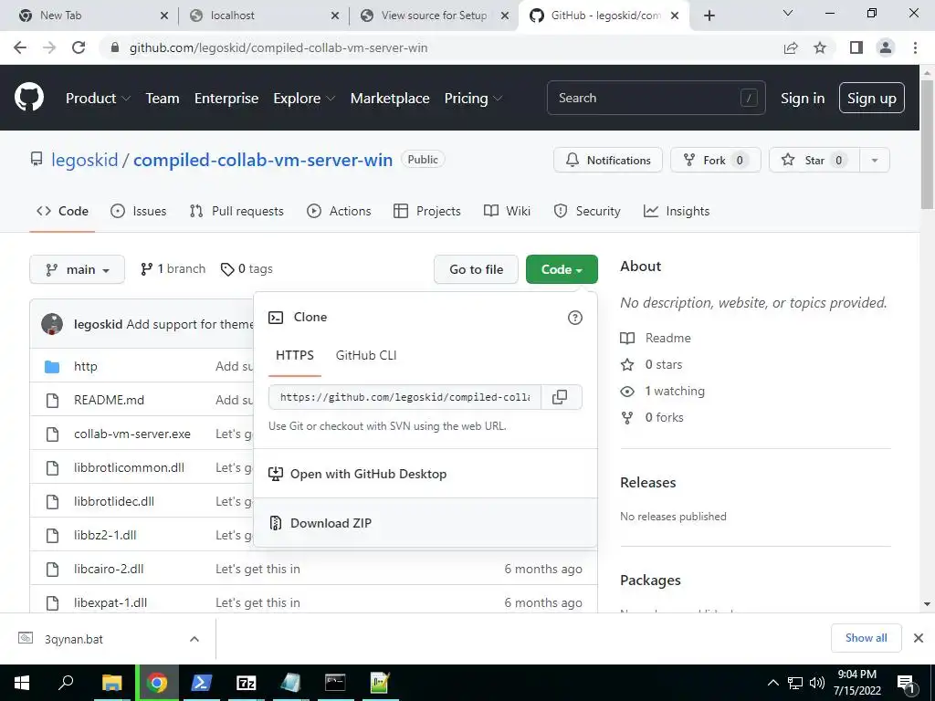Viewport: 935px width, 701px height.
Task: Click the Fork button
Action: (x=716, y=160)
